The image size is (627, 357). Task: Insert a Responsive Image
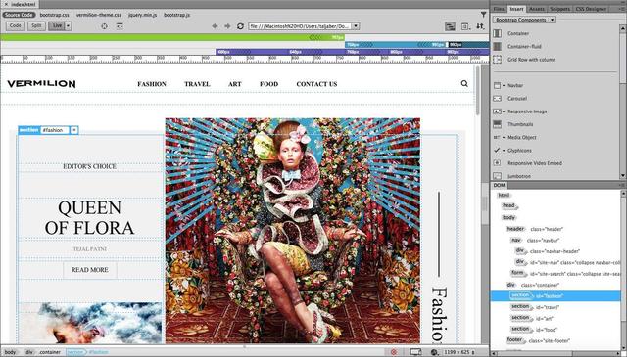click(527, 112)
